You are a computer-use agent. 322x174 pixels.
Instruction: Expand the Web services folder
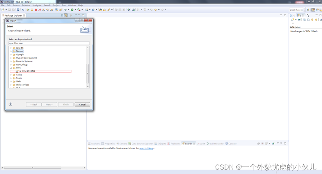coord(11,85)
